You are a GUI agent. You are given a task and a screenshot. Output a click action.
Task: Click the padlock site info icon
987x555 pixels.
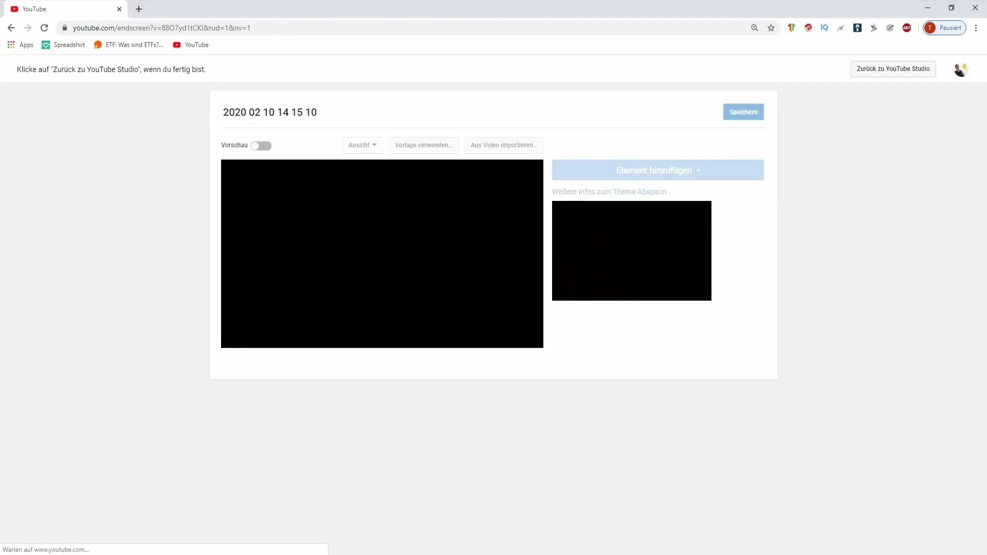click(65, 28)
